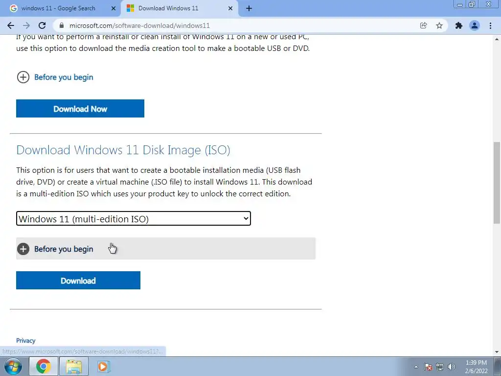This screenshot has height=376, width=501.
Task: Click Download Windows 11 Disk Image heading
Action: click(123, 150)
